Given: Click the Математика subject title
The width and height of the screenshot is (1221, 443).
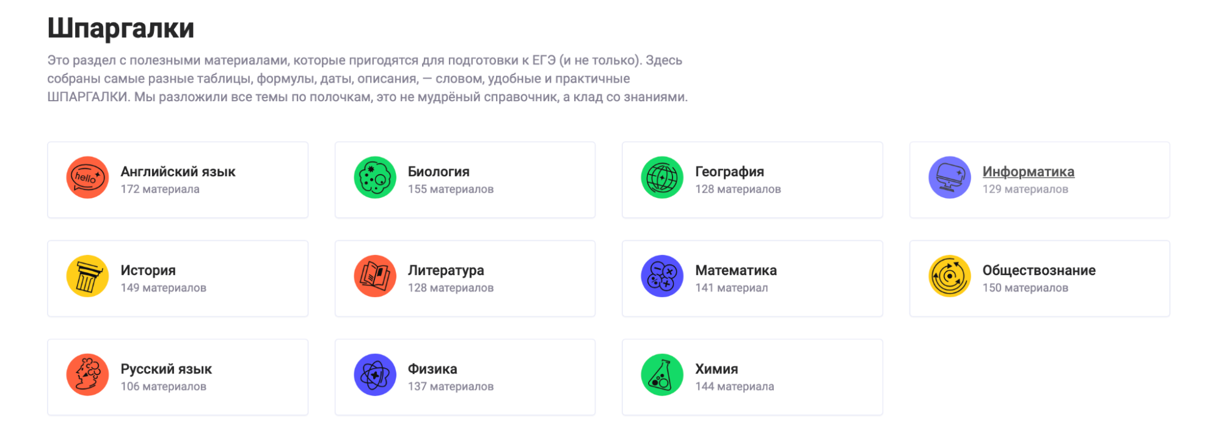Looking at the screenshot, I should click(735, 270).
